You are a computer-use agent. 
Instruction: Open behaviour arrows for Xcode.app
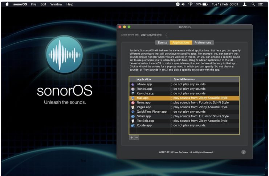(x=171, y=126)
